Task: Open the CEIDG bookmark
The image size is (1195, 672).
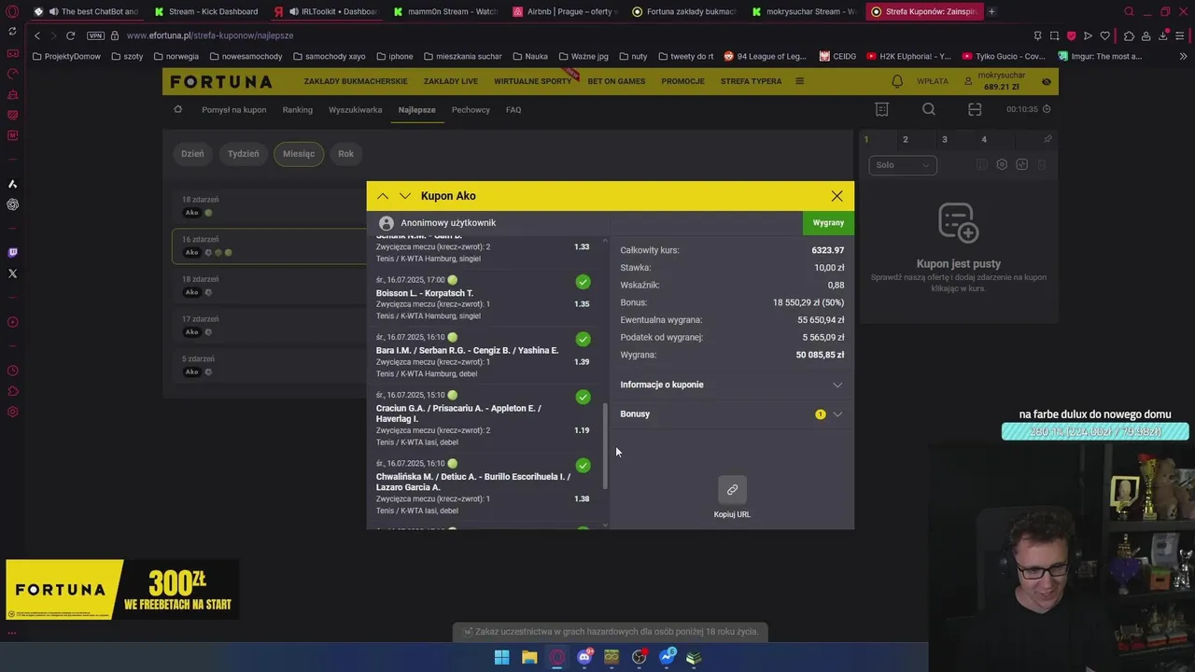Action: 837,56
